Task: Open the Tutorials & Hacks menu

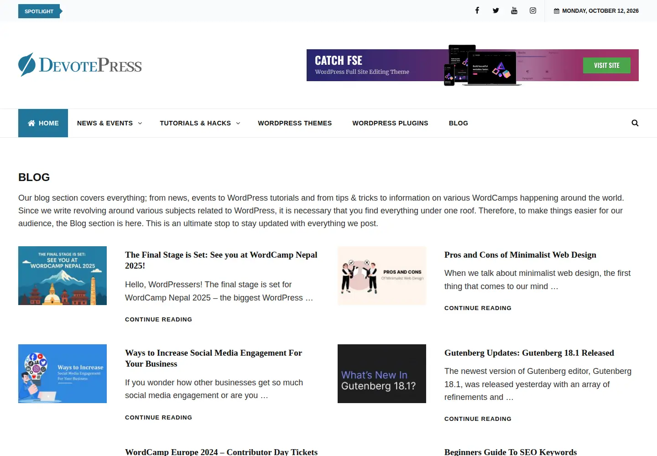Action: click(x=195, y=123)
